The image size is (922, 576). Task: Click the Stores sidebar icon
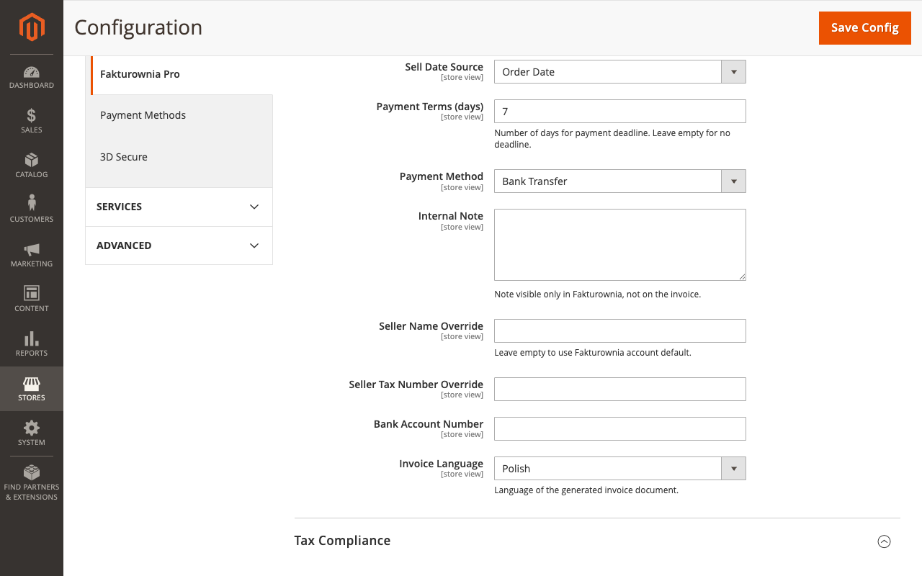pyautogui.click(x=31, y=390)
